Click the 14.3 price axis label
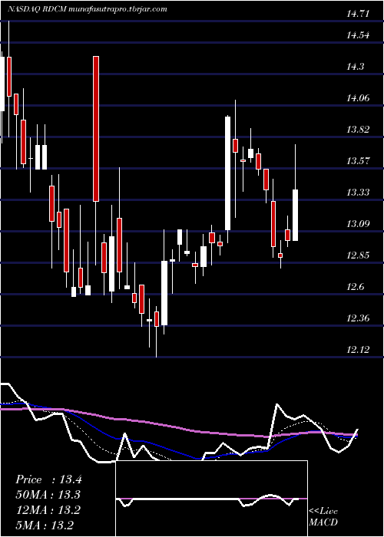This screenshot has width=384, height=537. [355, 67]
